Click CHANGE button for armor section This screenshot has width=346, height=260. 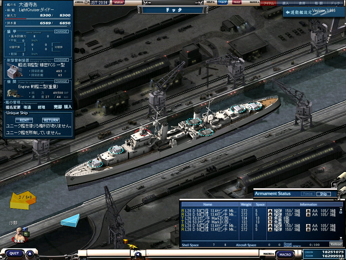(x=61, y=31)
